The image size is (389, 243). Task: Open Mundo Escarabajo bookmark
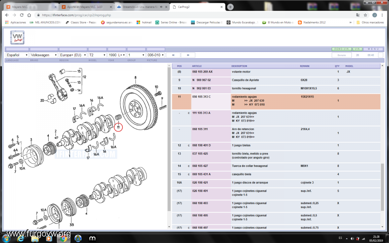(242, 22)
